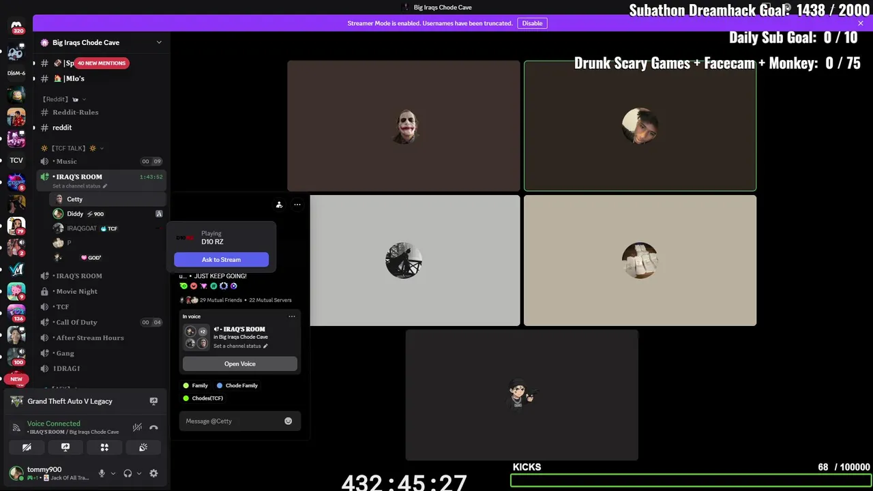Disable Streamer Mode button
The height and width of the screenshot is (491, 873).
[x=532, y=23]
